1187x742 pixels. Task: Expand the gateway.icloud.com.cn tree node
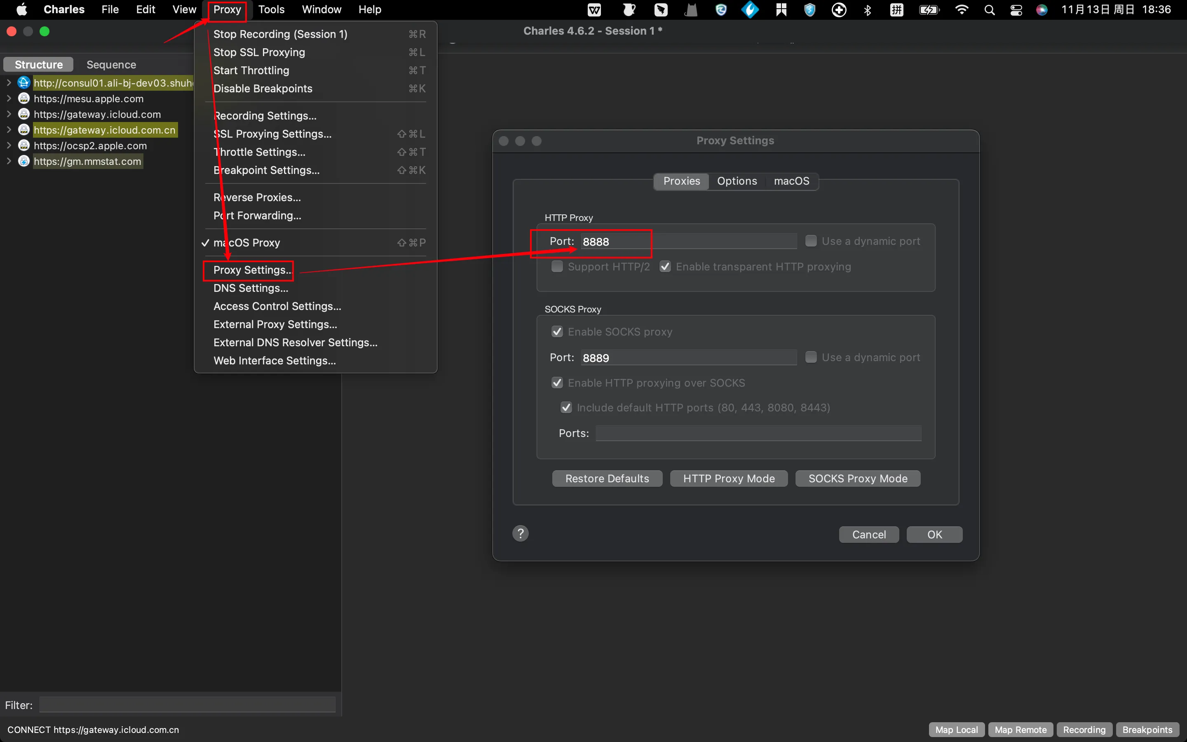tap(9, 129)
